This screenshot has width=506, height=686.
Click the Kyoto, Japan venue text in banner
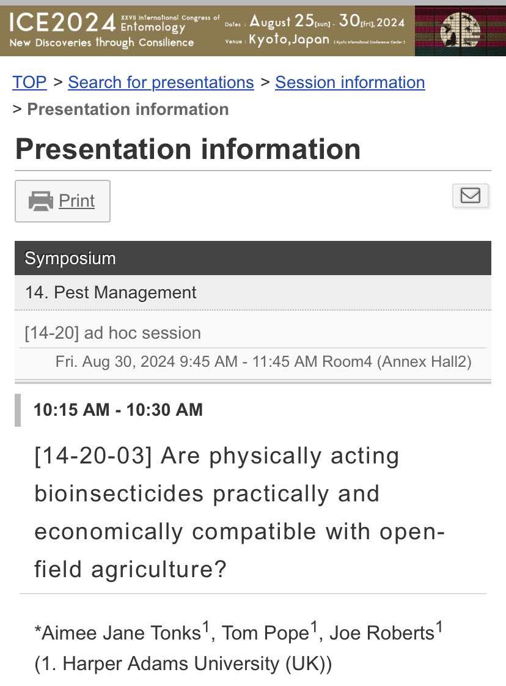click(289, 40)
